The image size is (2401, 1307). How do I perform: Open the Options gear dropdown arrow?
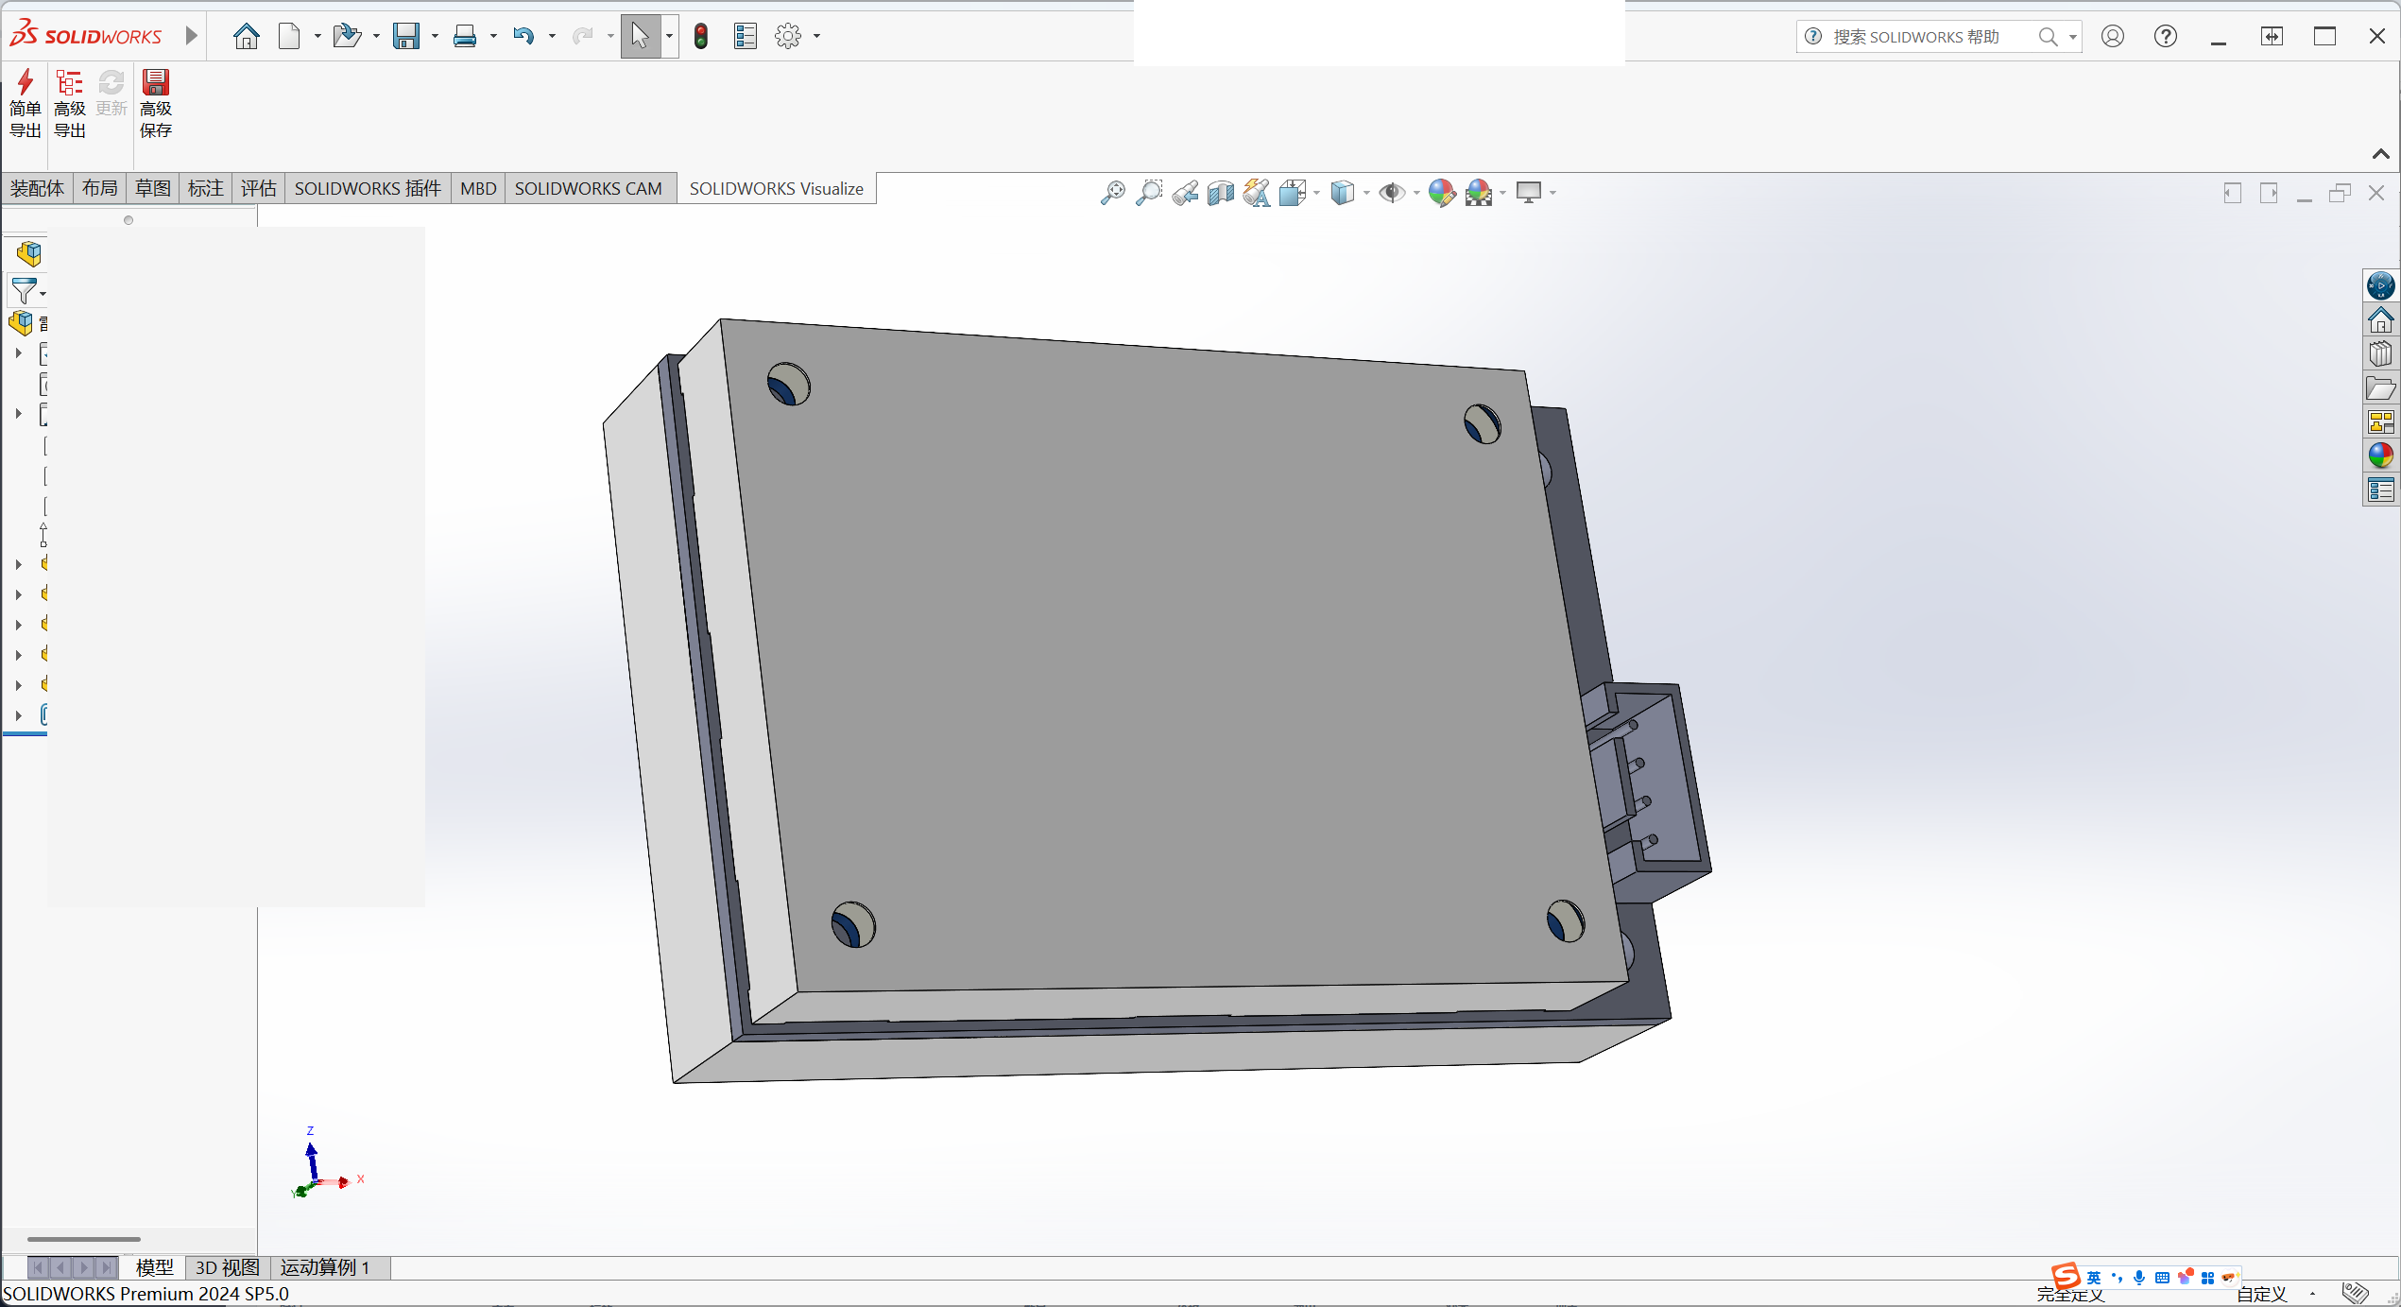coord(817,37)
